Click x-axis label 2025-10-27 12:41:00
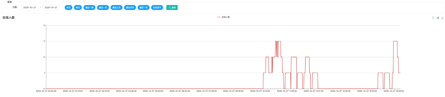Image resolution: width=445 pixels, height=97 pixels. [x=313, y=91]
